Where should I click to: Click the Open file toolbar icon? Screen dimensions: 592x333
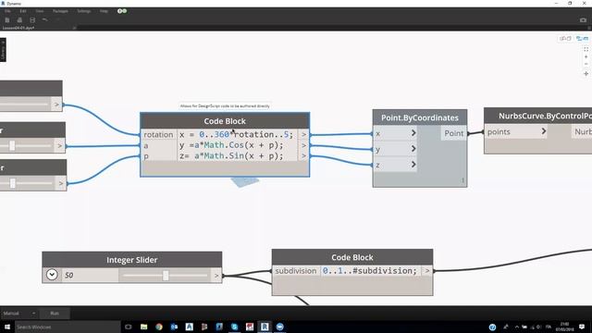pyautogui.click(x=19, y=20)
